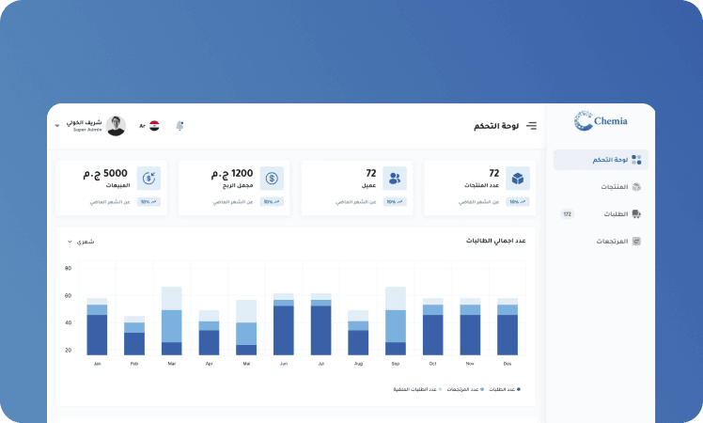703x423 pixels.
Task: Click the hamburger menu icon beside لوحة التحكم
Action: [x=531, y=125]
